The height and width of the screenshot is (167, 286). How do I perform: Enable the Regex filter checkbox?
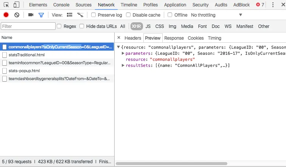[x=59, y=26]
